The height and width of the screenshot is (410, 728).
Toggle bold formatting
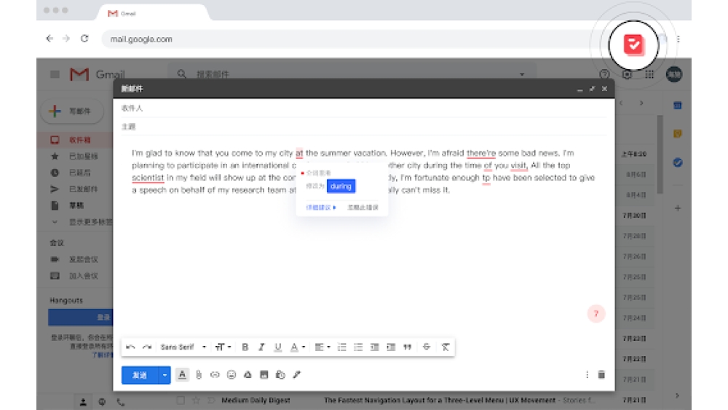click(x=245, y=347)
